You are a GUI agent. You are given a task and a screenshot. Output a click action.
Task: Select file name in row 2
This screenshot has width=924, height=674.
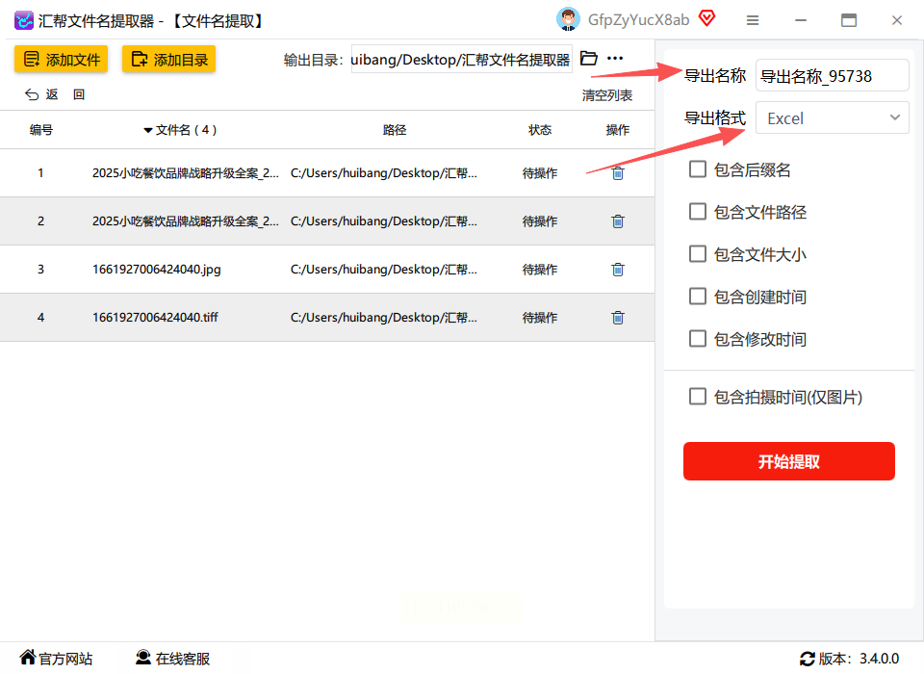point(186,221)
